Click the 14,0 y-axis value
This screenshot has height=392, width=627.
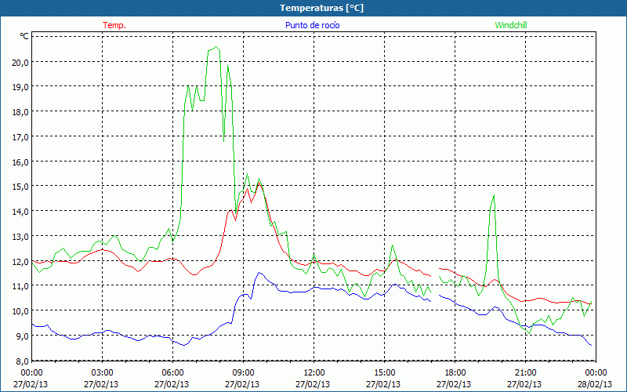(20, 212)
